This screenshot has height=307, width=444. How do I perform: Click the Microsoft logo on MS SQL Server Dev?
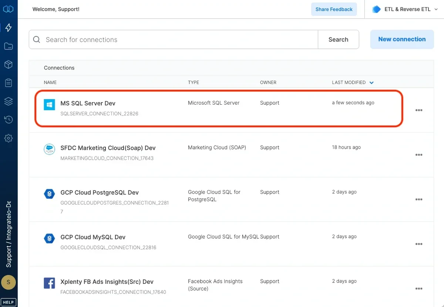coord(49,105)
